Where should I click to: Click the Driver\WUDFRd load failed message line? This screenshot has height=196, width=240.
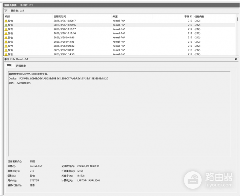point(29,74)
